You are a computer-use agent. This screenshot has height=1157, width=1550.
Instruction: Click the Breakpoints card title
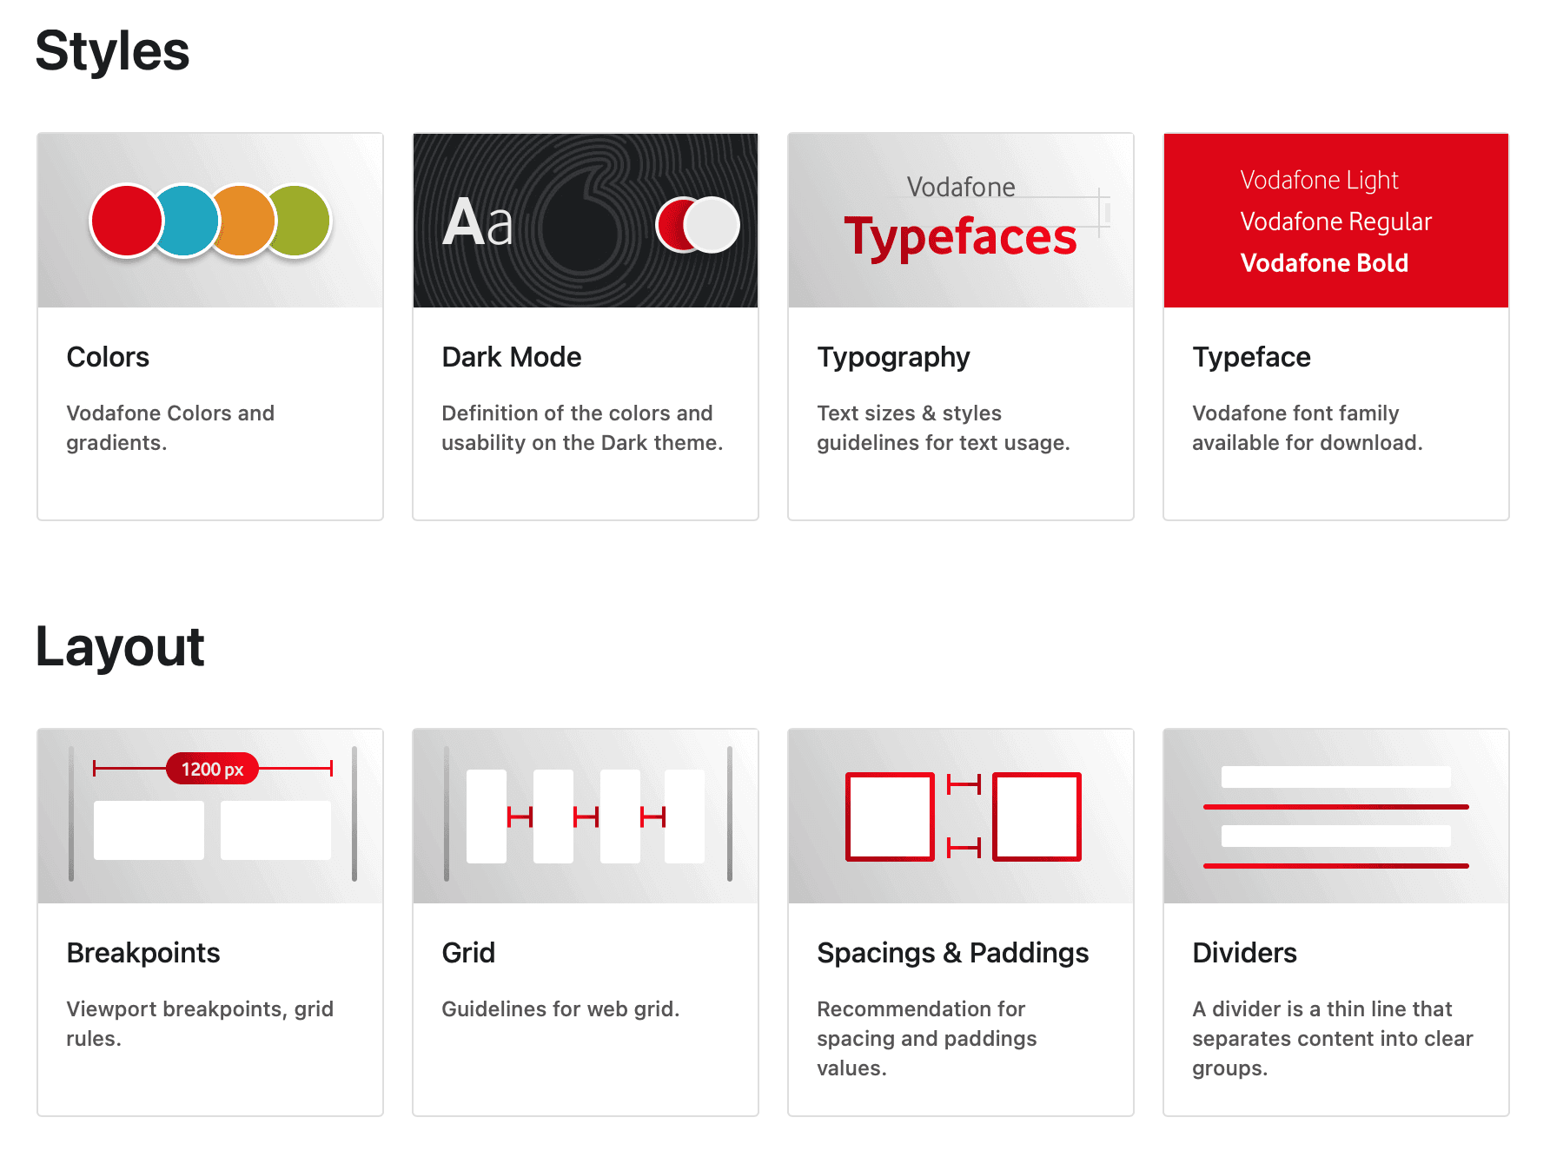point(143,954)
